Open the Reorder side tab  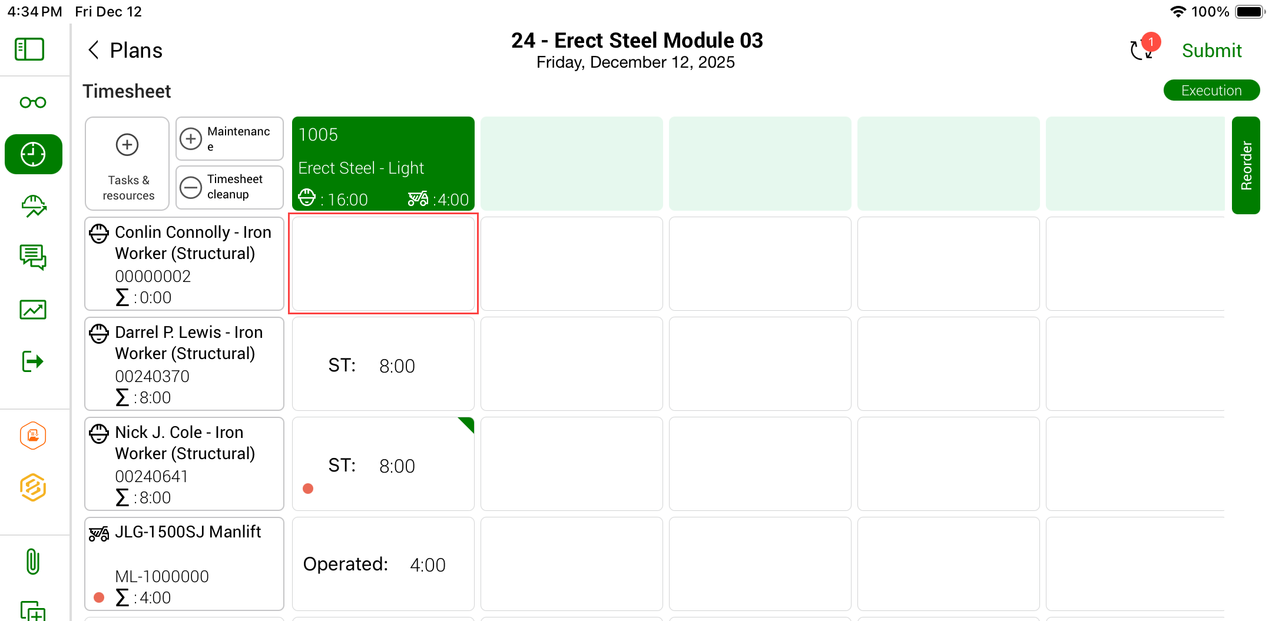1245,165
